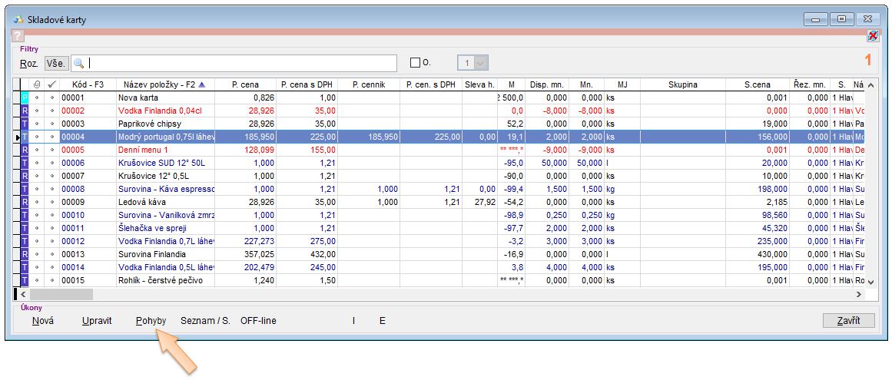Click the Vše. filter button
Image resolution: width=892 pixels, height=380 pixels.
tap(56, 63)
